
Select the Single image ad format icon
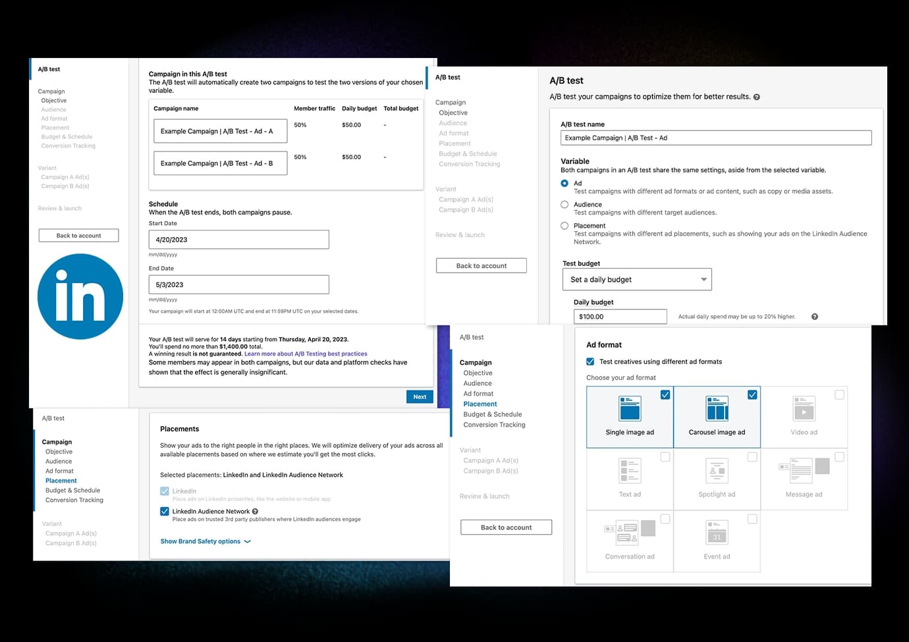630,409
